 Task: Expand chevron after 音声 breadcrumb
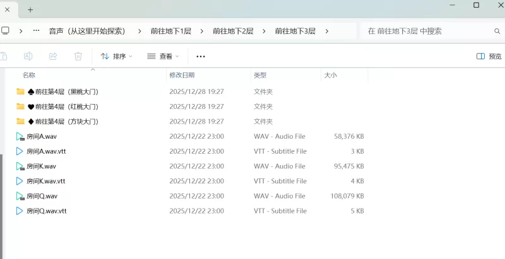(x=140, y=31)
